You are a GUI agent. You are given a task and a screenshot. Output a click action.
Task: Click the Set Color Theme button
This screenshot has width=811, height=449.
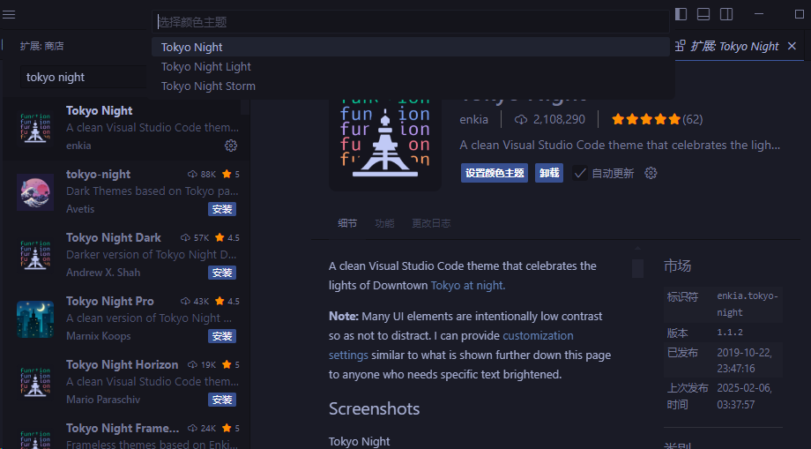pos(495,173)
